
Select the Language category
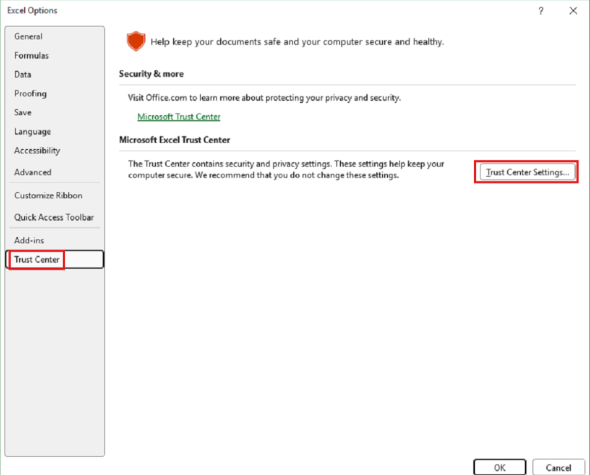pos(55,132)
